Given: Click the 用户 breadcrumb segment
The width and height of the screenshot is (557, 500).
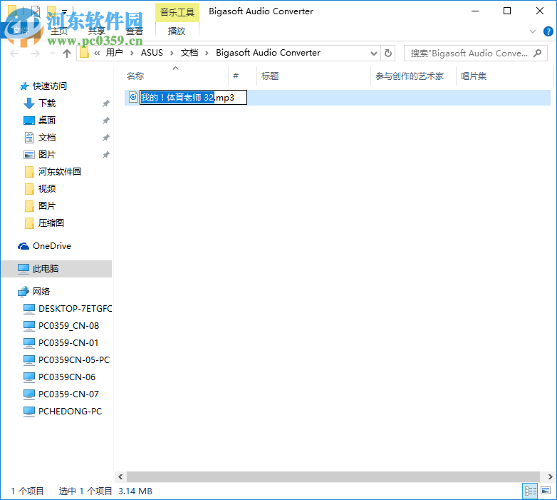Looking at the screenshot, I should (115, 53).
